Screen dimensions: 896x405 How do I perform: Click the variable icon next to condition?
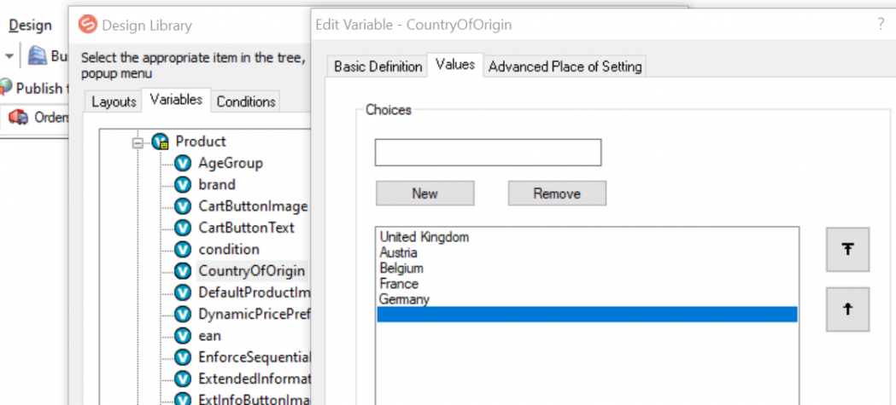(x=183, y=249)
